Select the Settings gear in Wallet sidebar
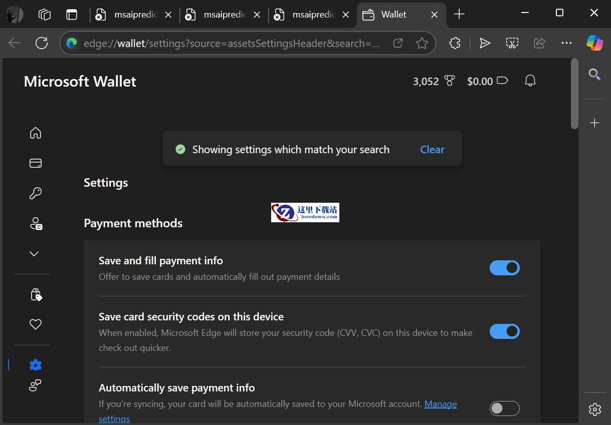The height and width of the screenshot is (425, 611). [x=35, y=365]
